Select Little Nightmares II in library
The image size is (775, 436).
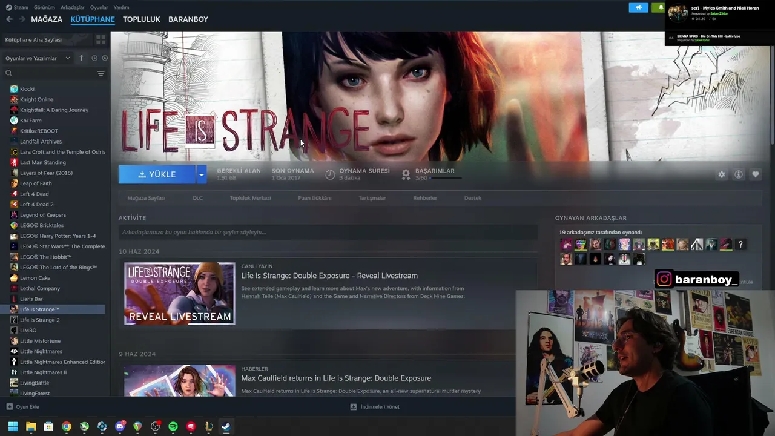pos(53,372)
